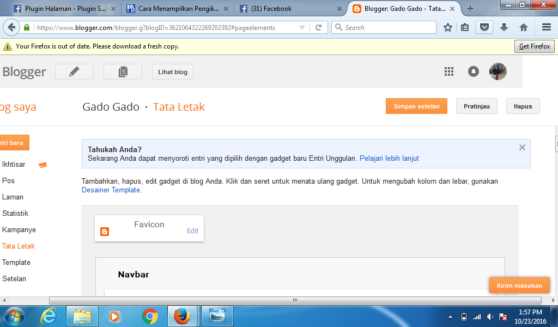Launch Internet Explorer from the taskbar
558x327 pixels.
48,316
